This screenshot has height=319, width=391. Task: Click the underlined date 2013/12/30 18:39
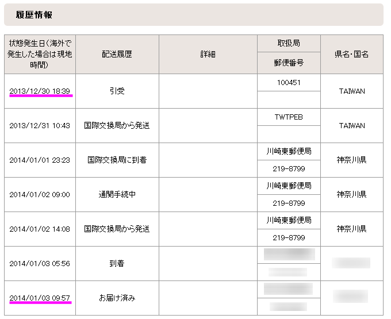click(x=40, y=91)
